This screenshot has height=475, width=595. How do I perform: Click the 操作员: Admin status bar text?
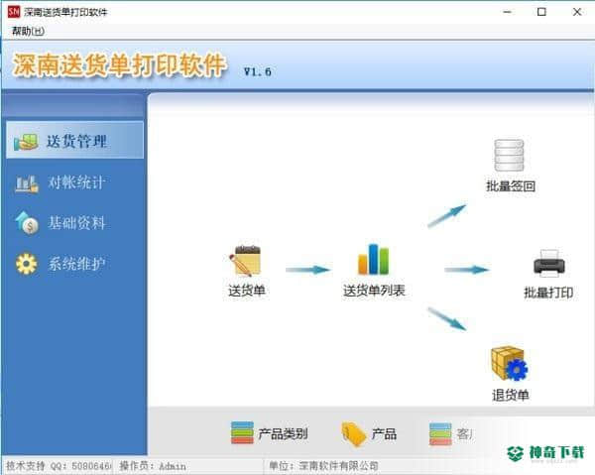153,466
